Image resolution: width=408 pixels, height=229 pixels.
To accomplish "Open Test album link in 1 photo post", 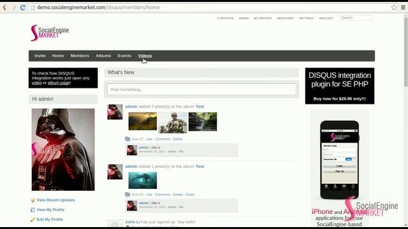I will 200,166.
